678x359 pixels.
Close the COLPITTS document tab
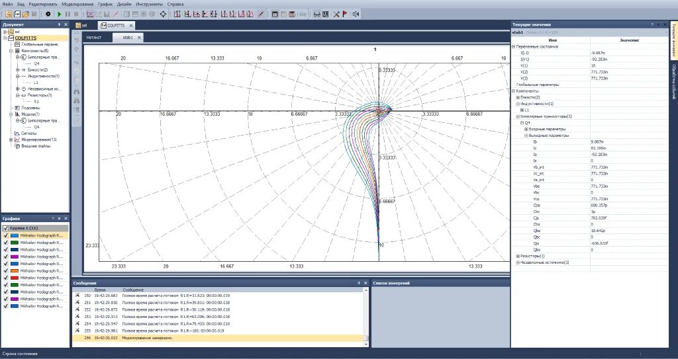(x=131, y=26)
